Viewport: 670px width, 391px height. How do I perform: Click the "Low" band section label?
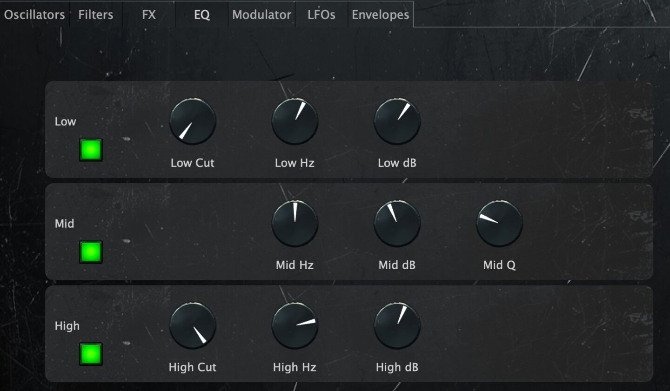[x=65, y=121]
